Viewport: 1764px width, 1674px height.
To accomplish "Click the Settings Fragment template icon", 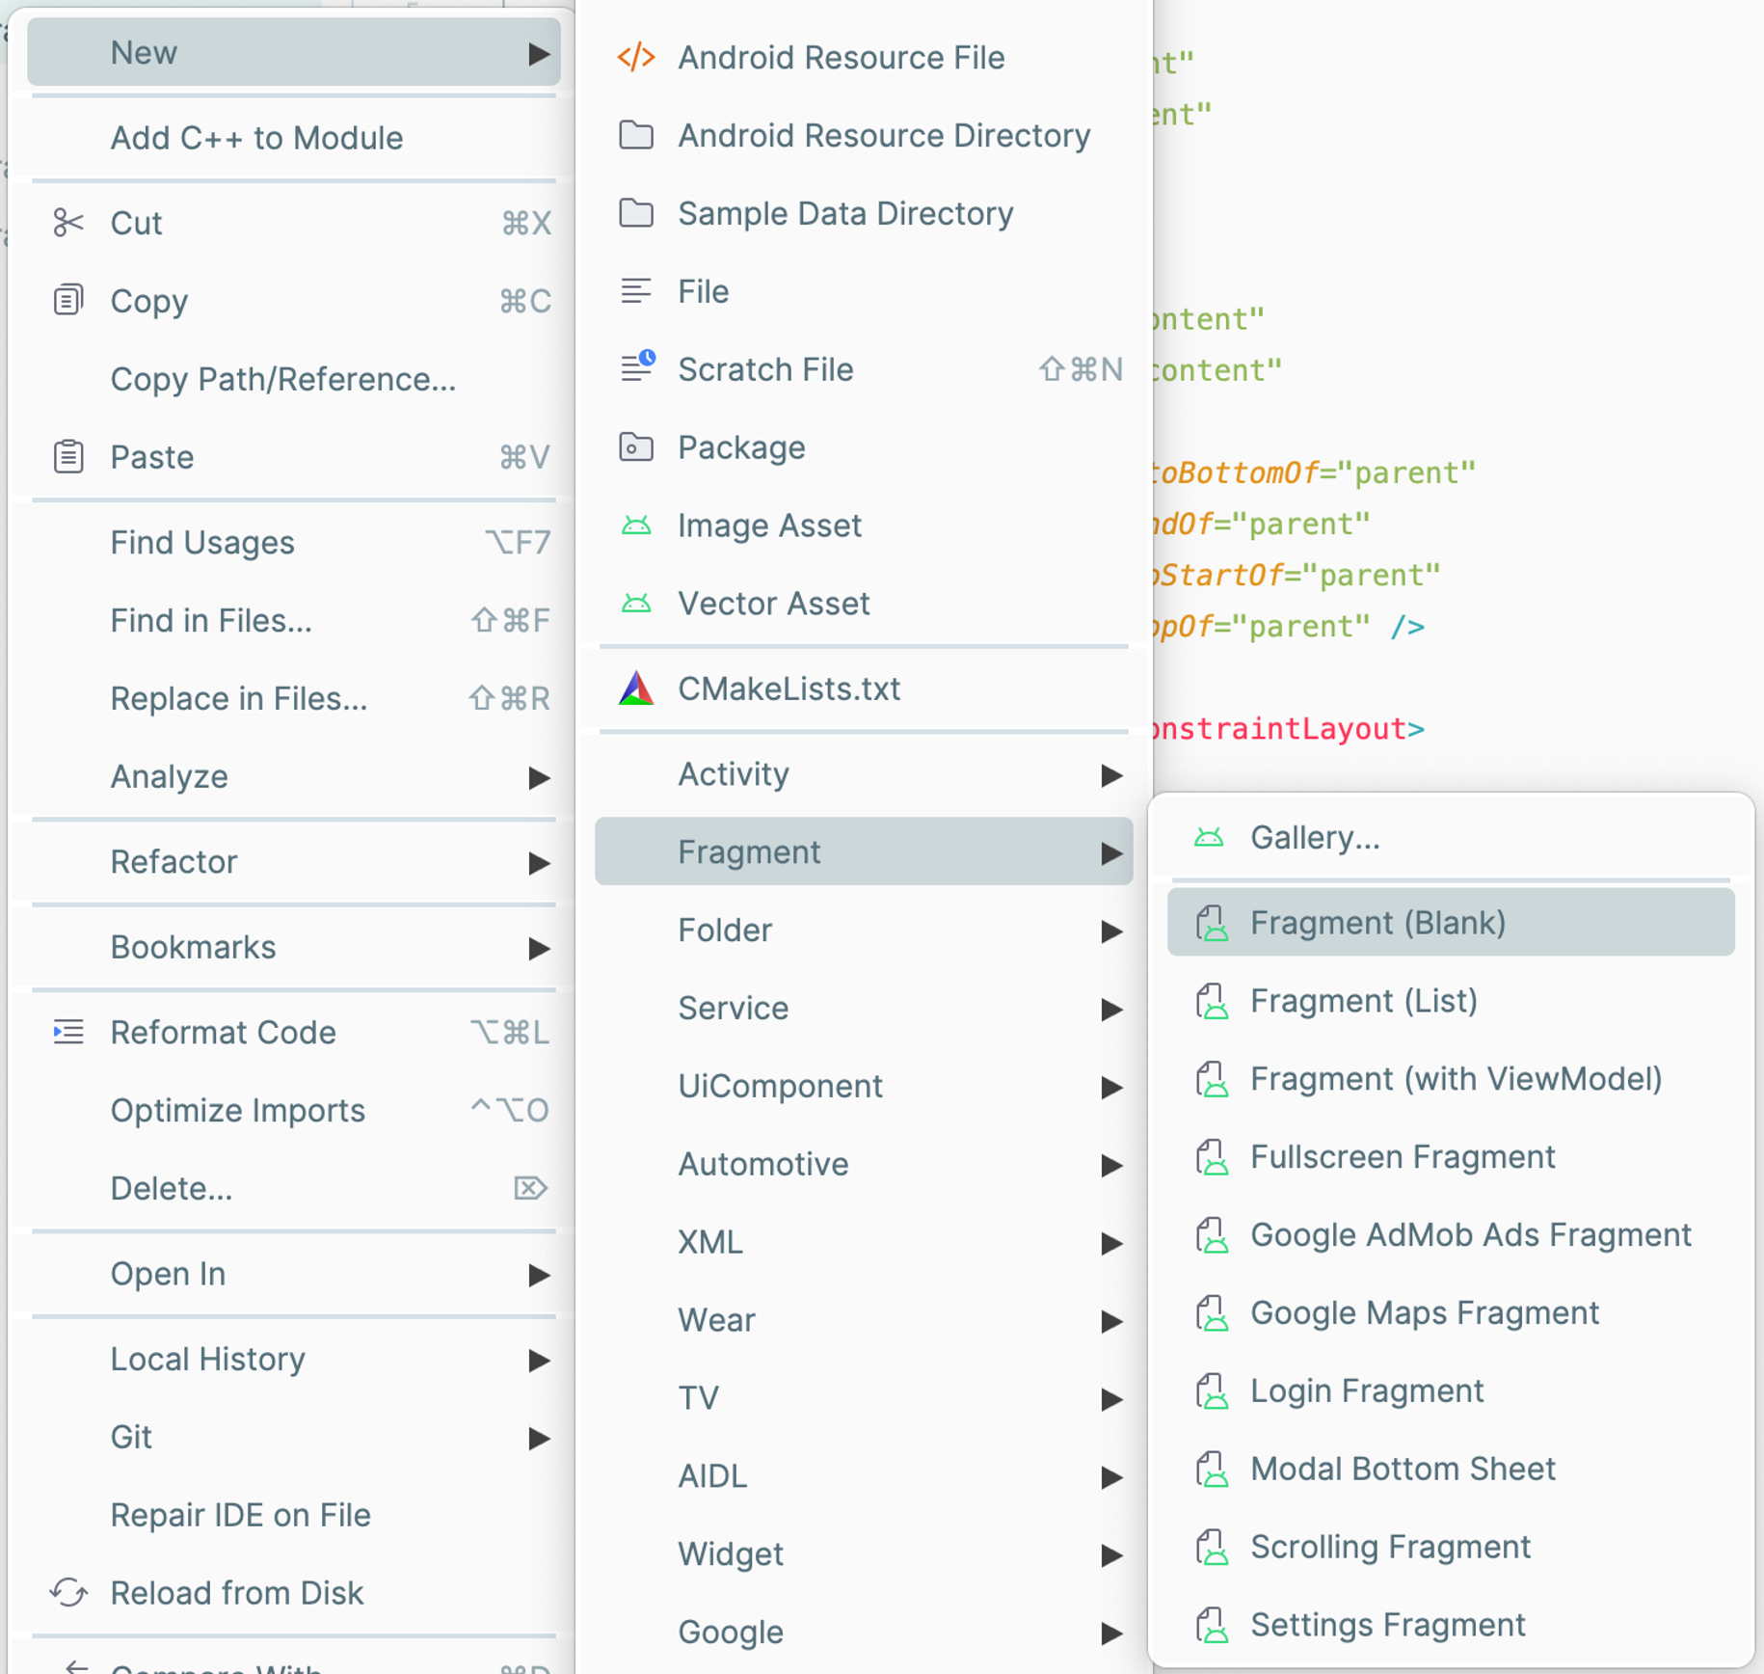I will tap(1212, 1626).
